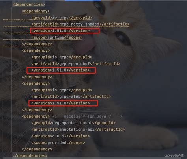Viewport: 187px width, 159px height.
Task: Click the dependency tag before the Java 9+ comment
Action: [36, 116]
